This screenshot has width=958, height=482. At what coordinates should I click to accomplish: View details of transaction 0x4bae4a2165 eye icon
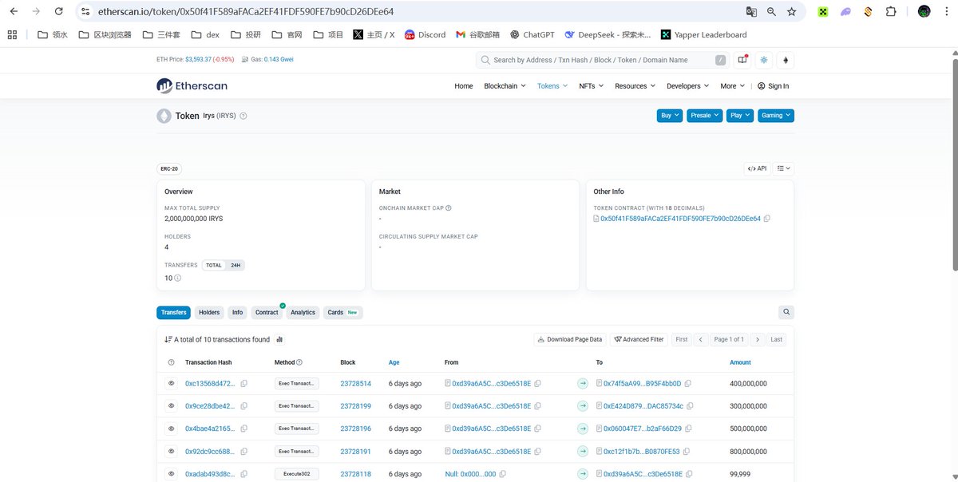point(171,429)
